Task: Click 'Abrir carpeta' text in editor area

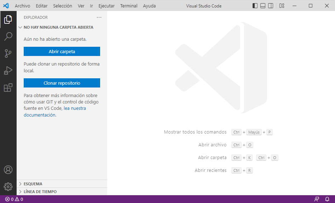Action: [x=212, y=157]
